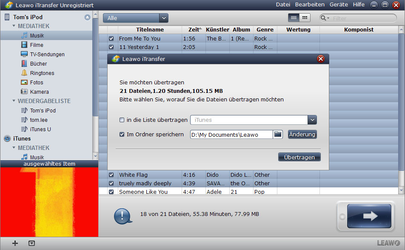
Task: Click the Änderung button
Action: (302, 135)
